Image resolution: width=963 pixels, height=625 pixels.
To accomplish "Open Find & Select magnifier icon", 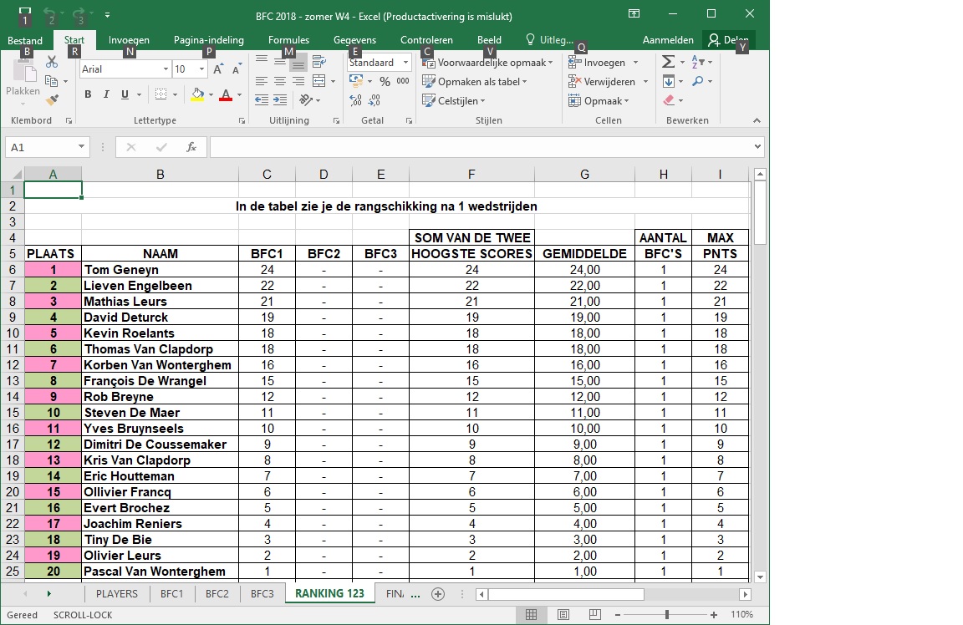I will pyautogui.click(x=698, y=81).
